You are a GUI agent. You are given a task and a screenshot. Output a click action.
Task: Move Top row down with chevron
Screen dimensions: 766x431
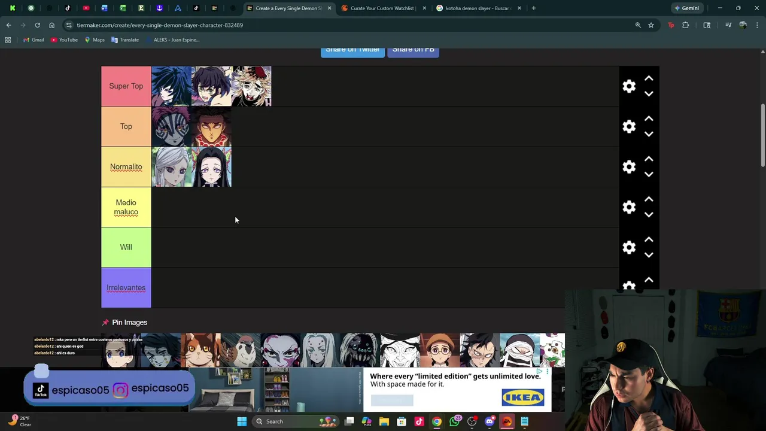[x=649, y=134]
